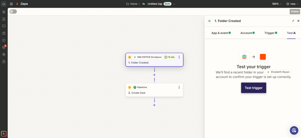Open the apps grid menu

coord(11,4)
